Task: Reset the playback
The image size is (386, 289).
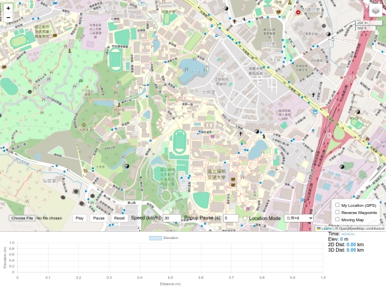Action: 119,218
